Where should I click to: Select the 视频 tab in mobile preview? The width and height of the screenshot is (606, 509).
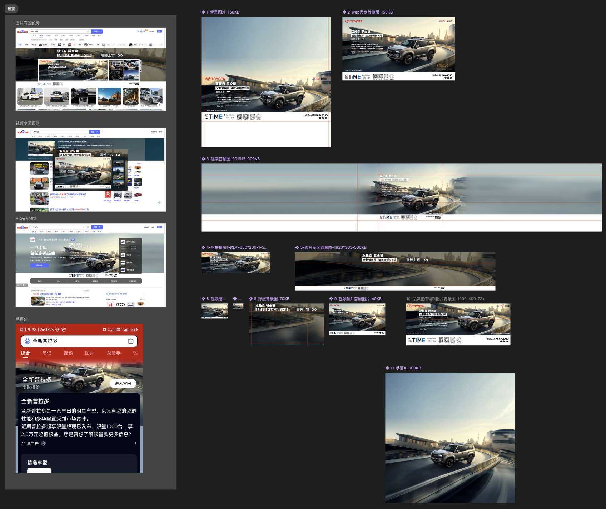(x=68, y=353)
